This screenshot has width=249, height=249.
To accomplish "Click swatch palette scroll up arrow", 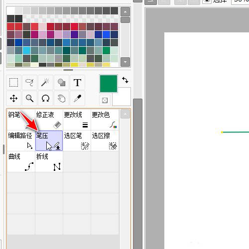I will click(125, 12).
